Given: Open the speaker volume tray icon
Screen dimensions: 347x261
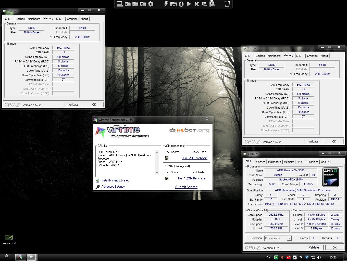Looking at the screenshot, I should [319, 257].
